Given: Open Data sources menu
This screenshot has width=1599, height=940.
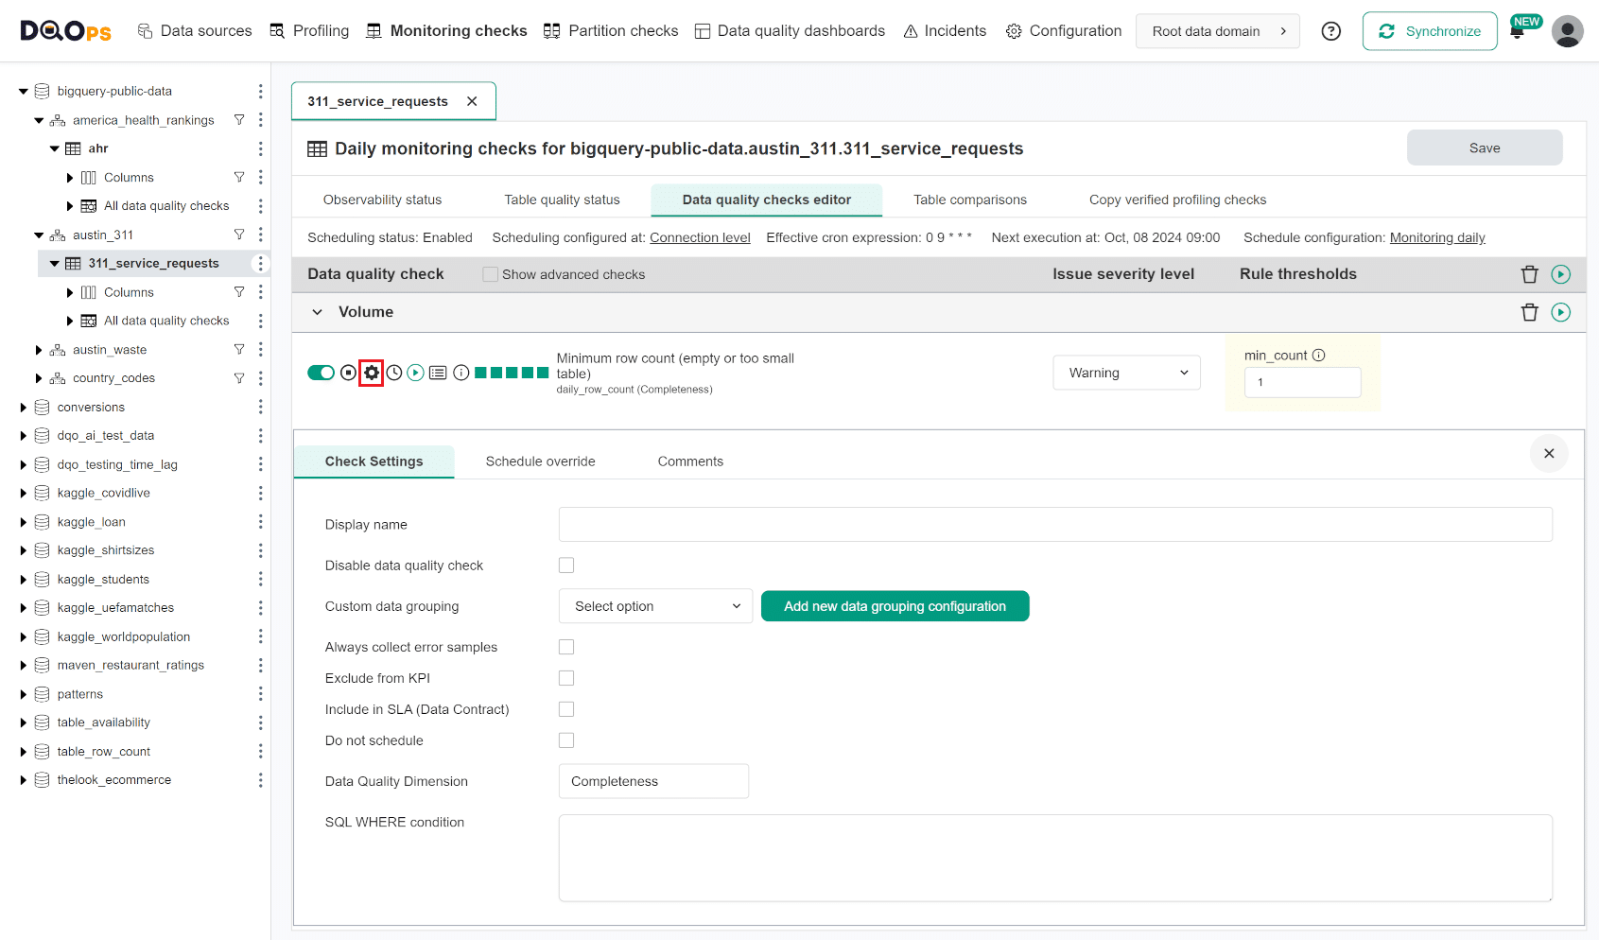Looking at the screenshot, I should tap(195, 31).
